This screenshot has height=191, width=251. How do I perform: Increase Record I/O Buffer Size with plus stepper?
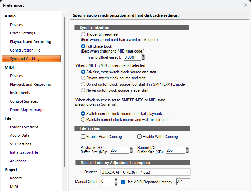(x=187, y=149)
